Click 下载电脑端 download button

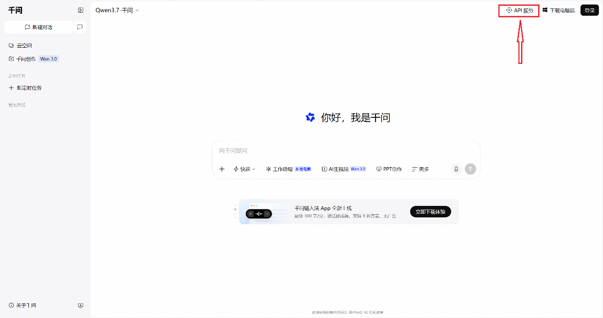coord(558,11)
